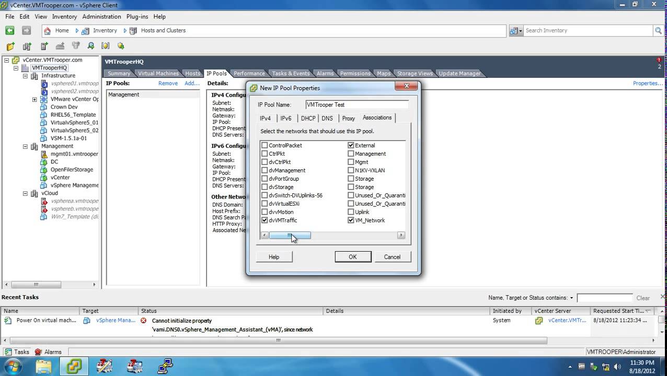Image resolution: width=667 pixels, height=376 pixels.
Task: Collapse the VMTrooperHQ datacenter node
Action: coord(16,68)
